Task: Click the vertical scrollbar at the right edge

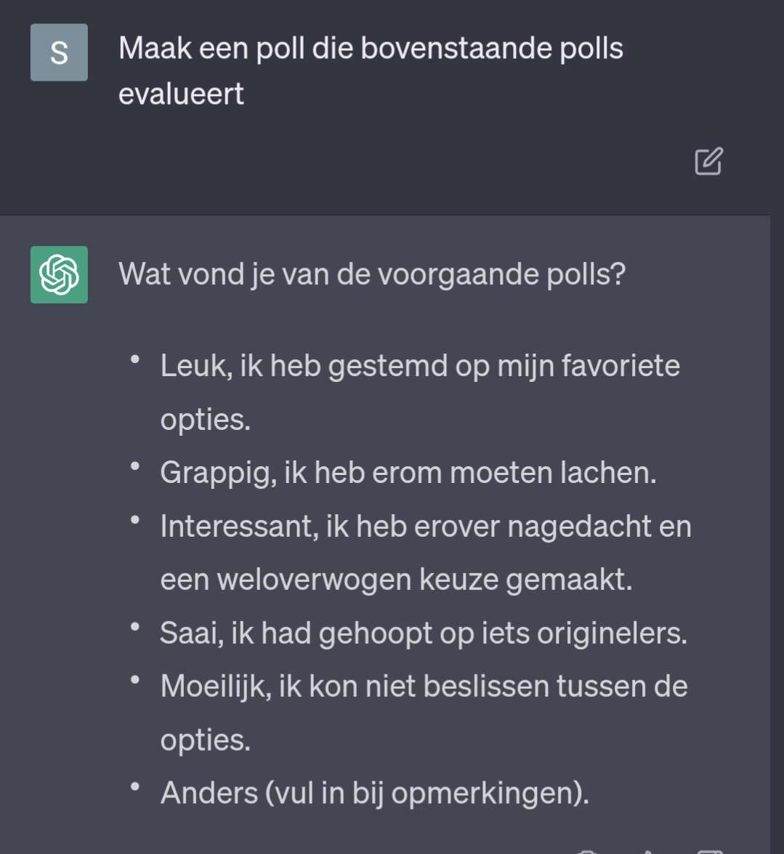Action: pos(777,427)
